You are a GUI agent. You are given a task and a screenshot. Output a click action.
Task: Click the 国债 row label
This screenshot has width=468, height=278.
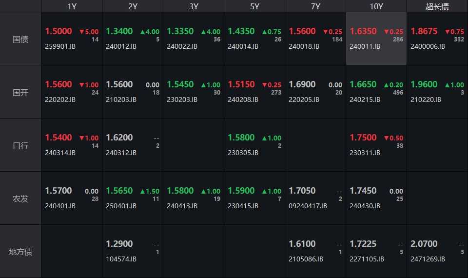click(x=20, y=39)
